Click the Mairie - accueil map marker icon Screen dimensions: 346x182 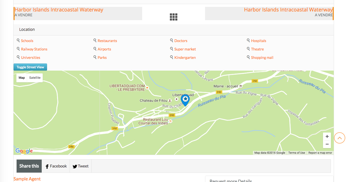(241, 86)
